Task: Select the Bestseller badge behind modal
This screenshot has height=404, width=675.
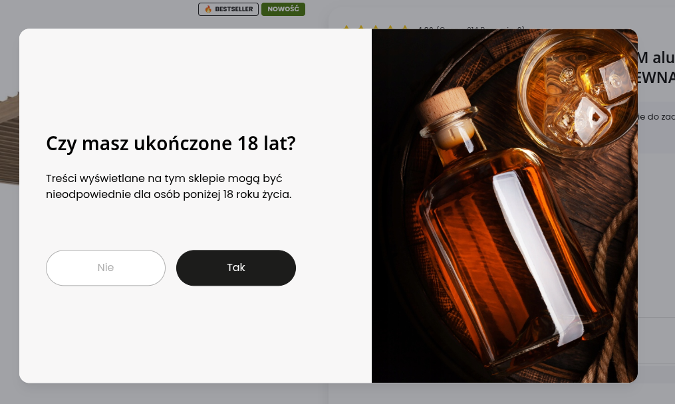Action: point(228,9)
